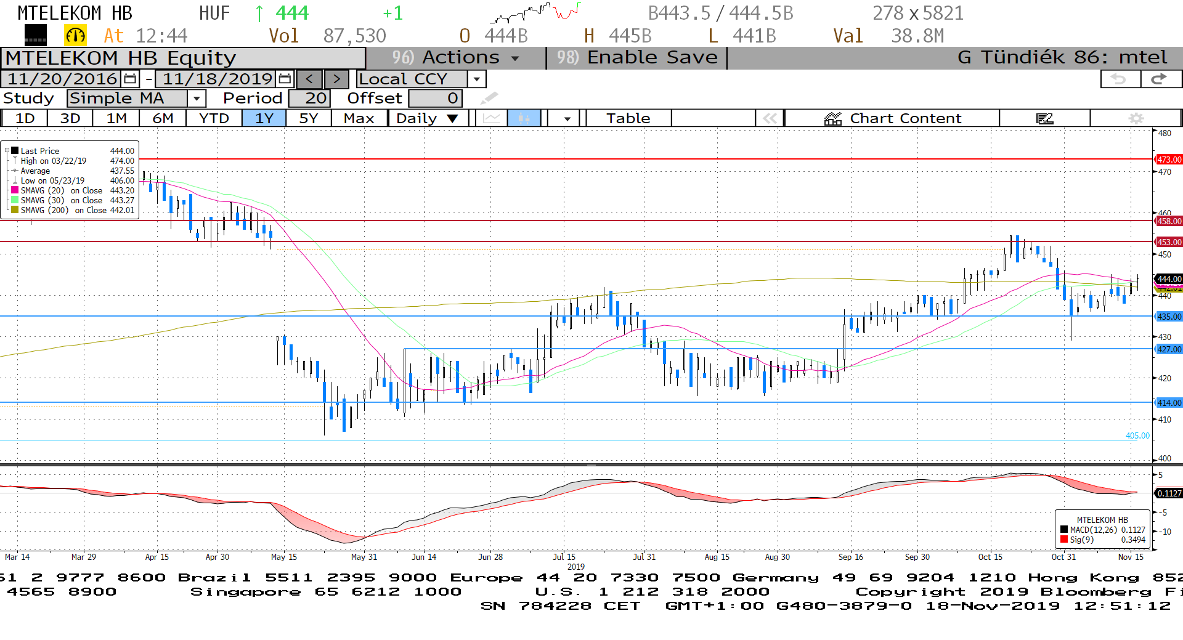Select the 414.00 blue price line label
This screenshot has width=1183, height=640.
[1169, 403]
